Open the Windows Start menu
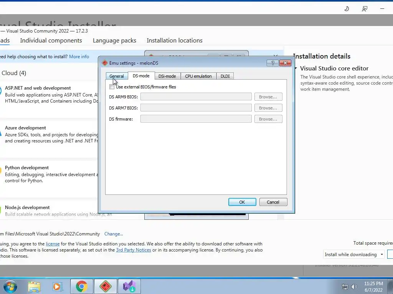 [10, 286]
